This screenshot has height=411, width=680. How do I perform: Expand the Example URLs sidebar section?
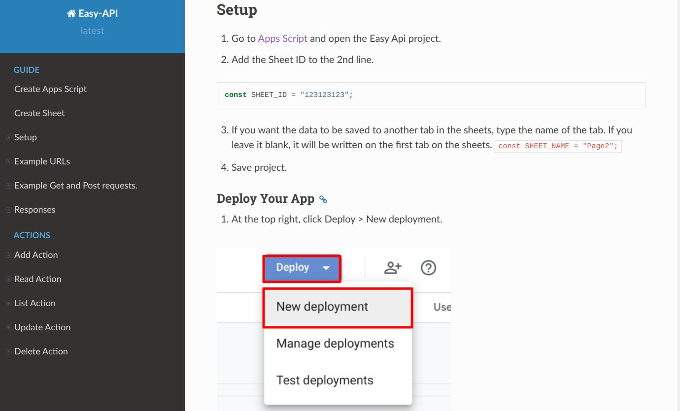pos(8,161)
